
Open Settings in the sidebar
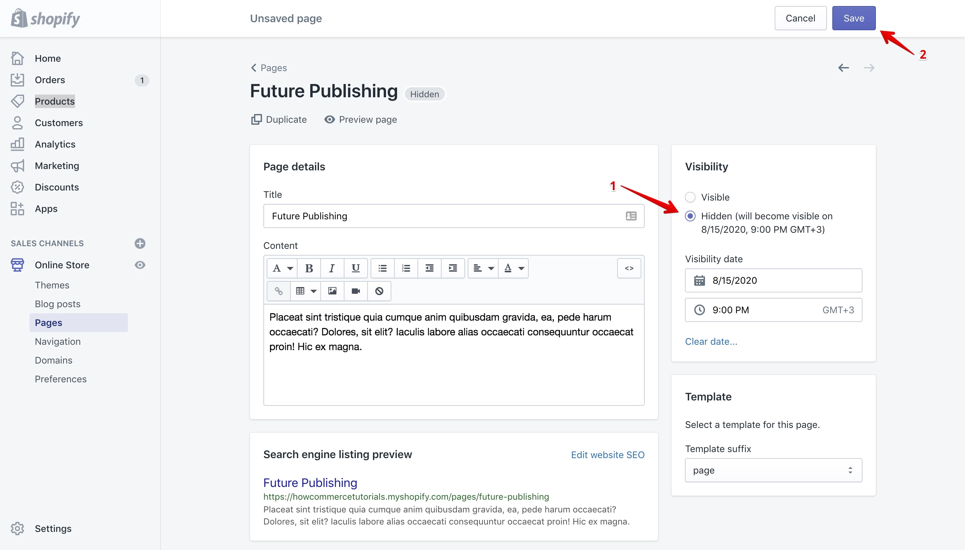pyautogui.click(x=53, y=529)
